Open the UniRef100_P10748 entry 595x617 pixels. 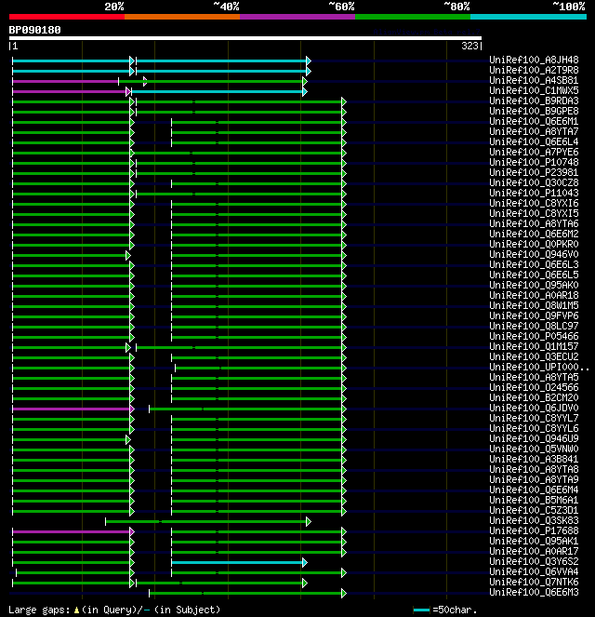click(x=534, y=162)
